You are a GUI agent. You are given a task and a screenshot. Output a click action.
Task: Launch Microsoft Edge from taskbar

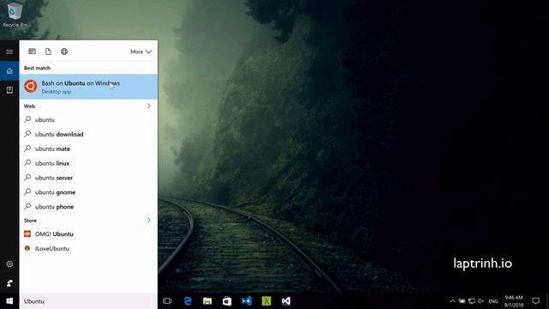click(188, 301)
